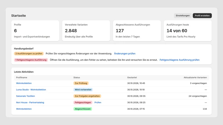Click Prüfen link next to Fehlgeschlagen
Viewport: 223px width, 125px height.
click(98, 102)
